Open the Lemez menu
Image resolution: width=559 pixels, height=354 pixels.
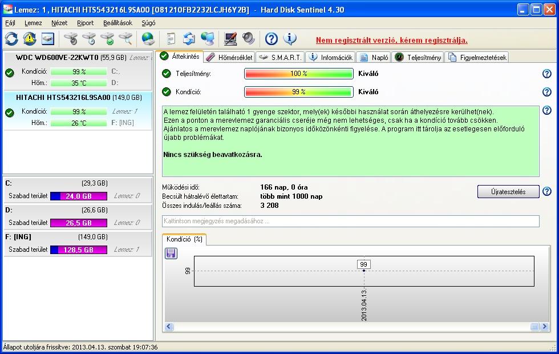tap(33, 23)
